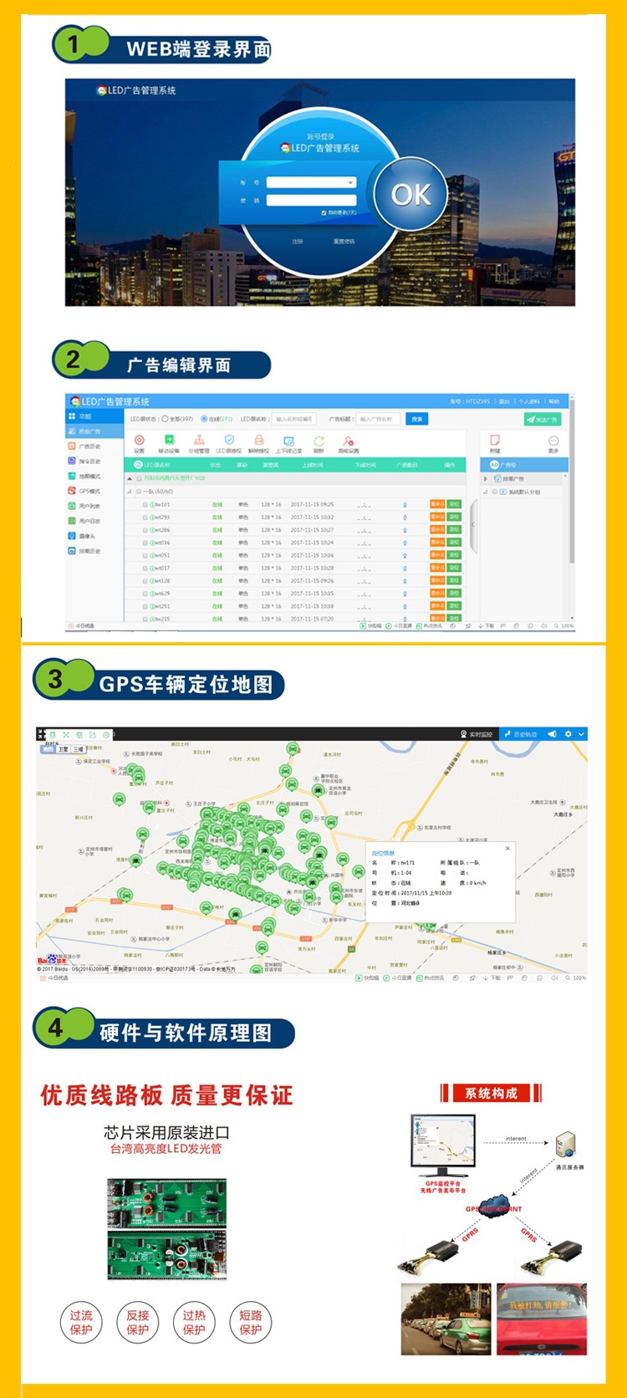Image resolution: width=627 pixels, height=1398 pixels.
Task: Focus the LED屏名称 search input
Action: point(293,419)
